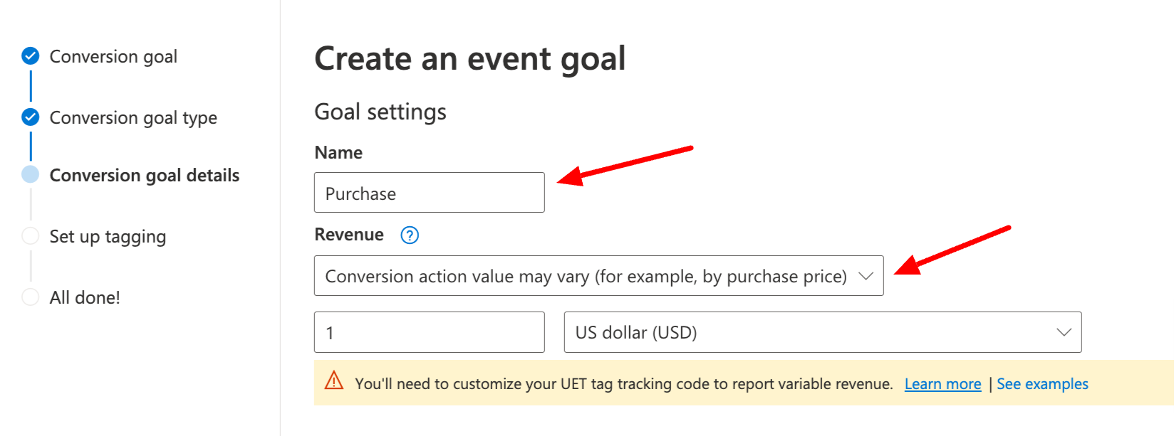Viewport: 1174px width, 436px height.
Task: Focus the Name field containing Purchase
Action: (429, 193)
